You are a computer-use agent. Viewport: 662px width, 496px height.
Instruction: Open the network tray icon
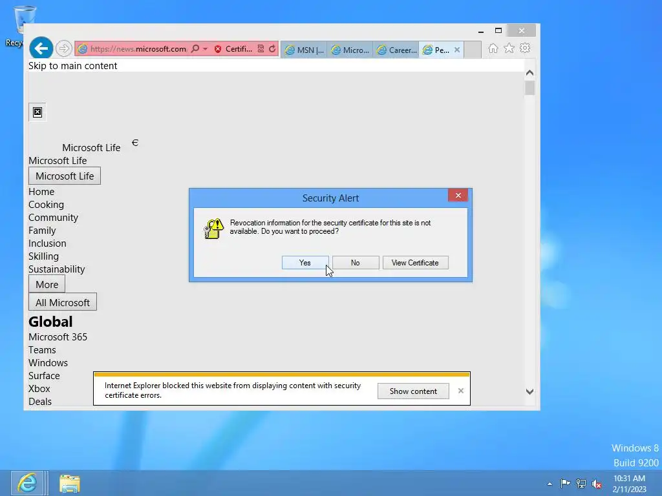(581, 484)
